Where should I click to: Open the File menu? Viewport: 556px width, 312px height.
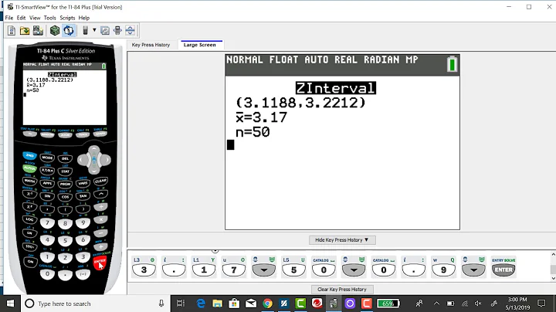(9, 18)
